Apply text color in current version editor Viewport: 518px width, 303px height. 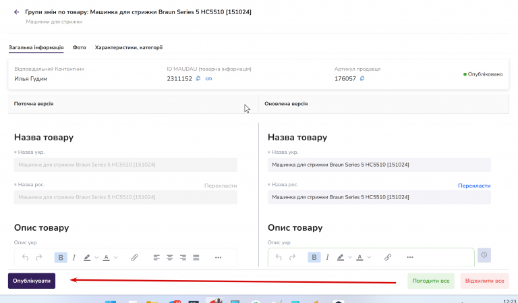point(106,257)
